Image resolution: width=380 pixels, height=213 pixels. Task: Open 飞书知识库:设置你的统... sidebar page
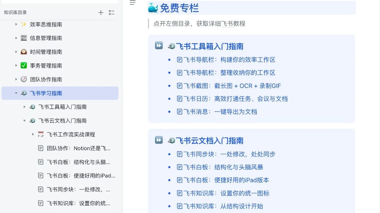pyautogui.click(x=78, y=203)
